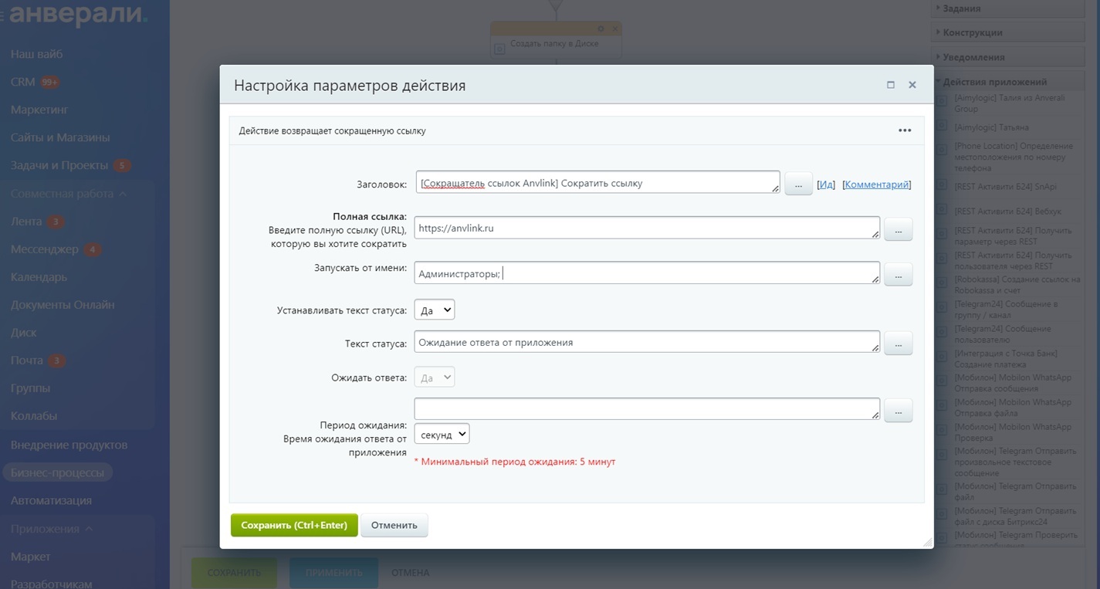Open the Устанавливать текст статуса dropdown

[x=435, y=310]
